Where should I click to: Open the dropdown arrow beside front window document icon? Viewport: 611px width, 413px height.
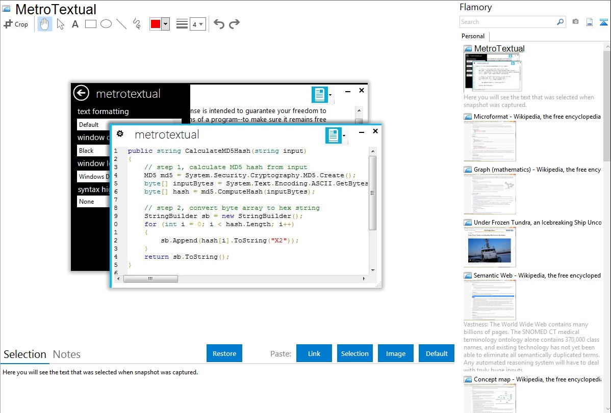[344, 136]
